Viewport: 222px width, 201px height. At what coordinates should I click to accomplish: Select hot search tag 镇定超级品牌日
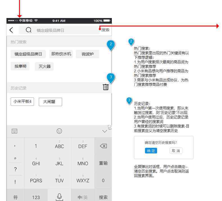(28, 54)
